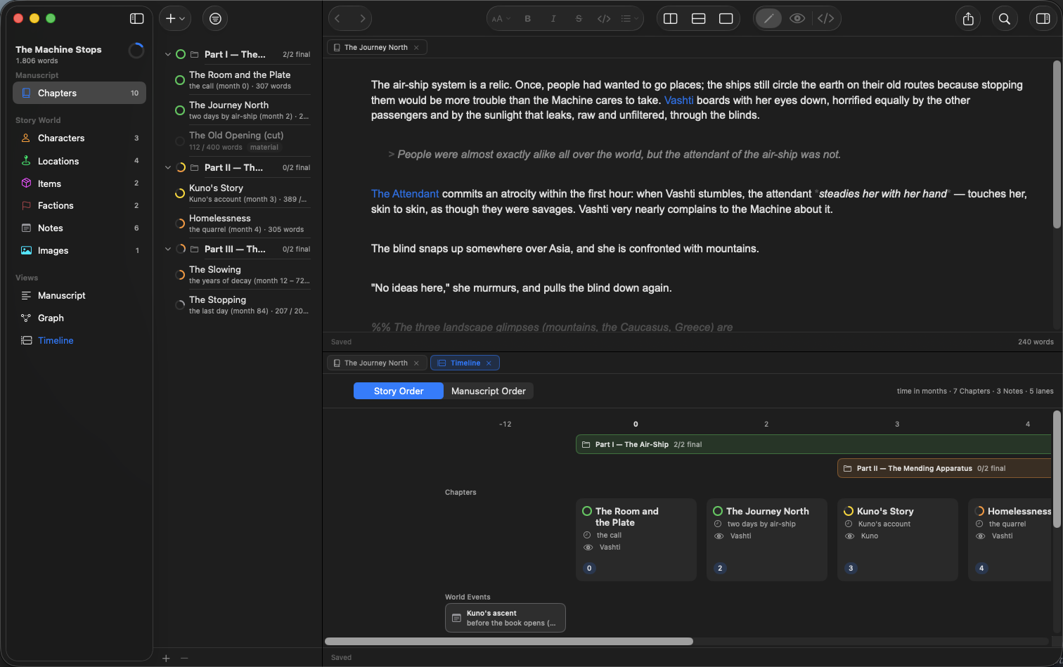Screen dimensions: 1063x667
Task: Switch to the Manuscript view
Action: pyautogui.click(x=79, y=295)
